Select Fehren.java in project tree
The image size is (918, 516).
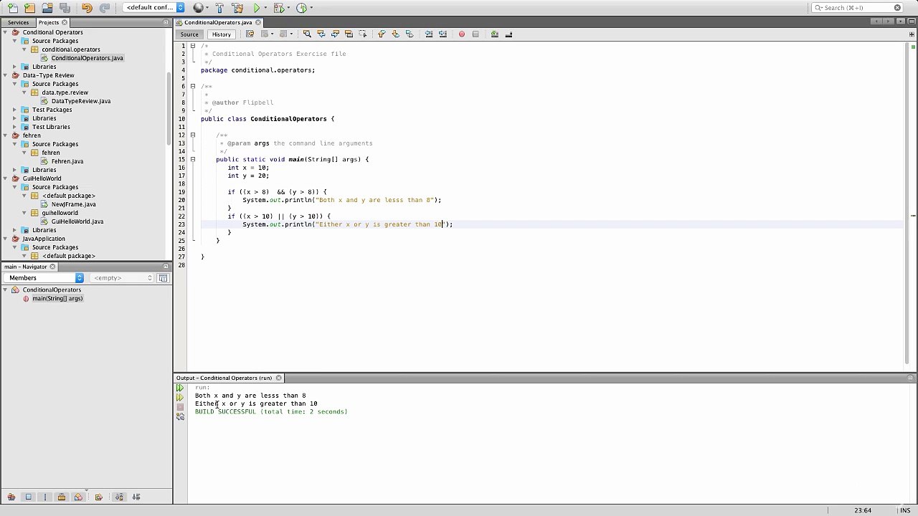67,161
